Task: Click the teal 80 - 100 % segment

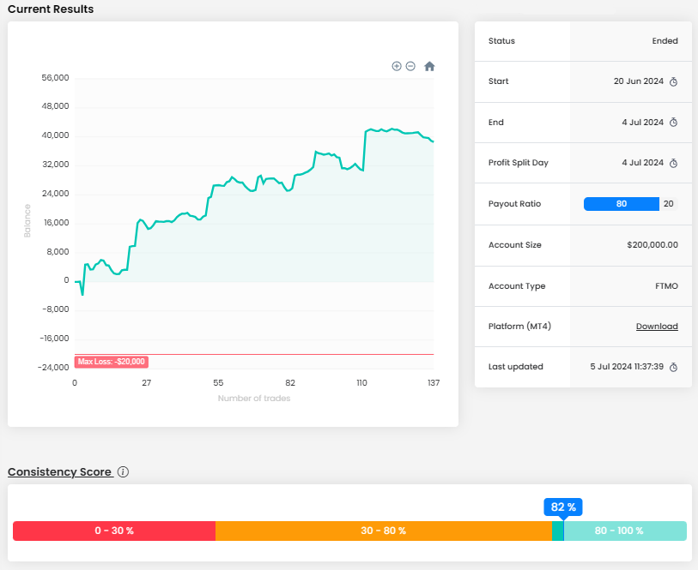Action: click(x=625, y=531)
